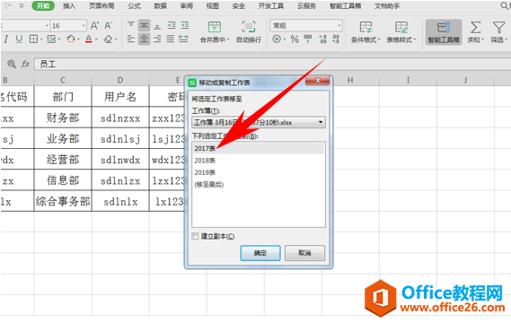
Task: Click the cell borders icon
Action: 33,39
